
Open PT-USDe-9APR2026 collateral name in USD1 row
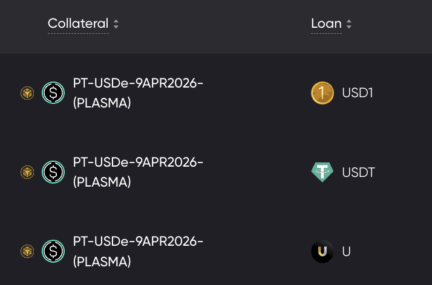coord(138,93)
